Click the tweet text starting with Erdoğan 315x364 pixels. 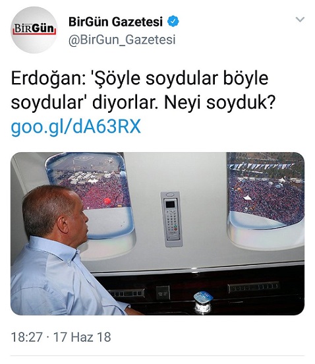[143, 90]
